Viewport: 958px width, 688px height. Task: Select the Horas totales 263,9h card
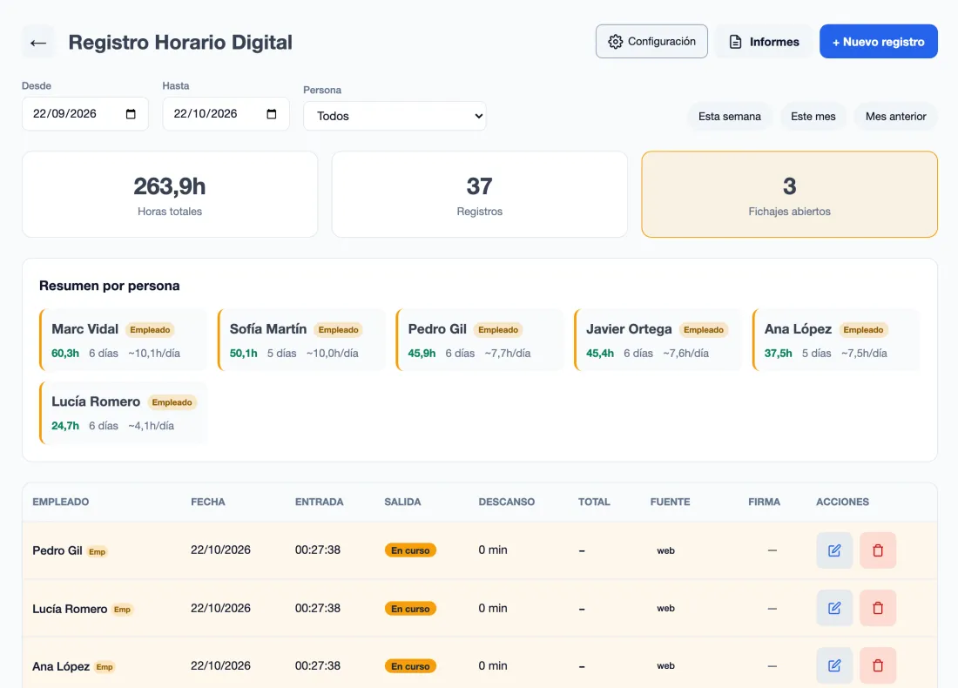coord(170,194)
